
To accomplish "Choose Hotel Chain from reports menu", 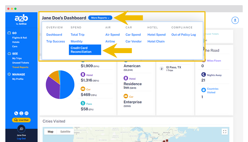I will pos(156,41).
